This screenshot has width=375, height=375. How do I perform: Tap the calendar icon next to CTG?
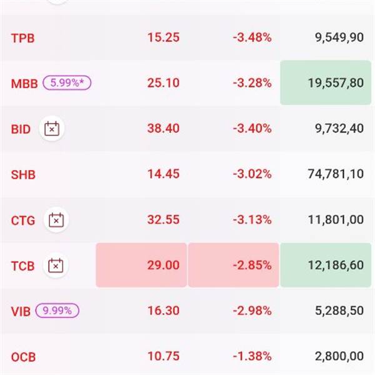(x=56, y=220)
